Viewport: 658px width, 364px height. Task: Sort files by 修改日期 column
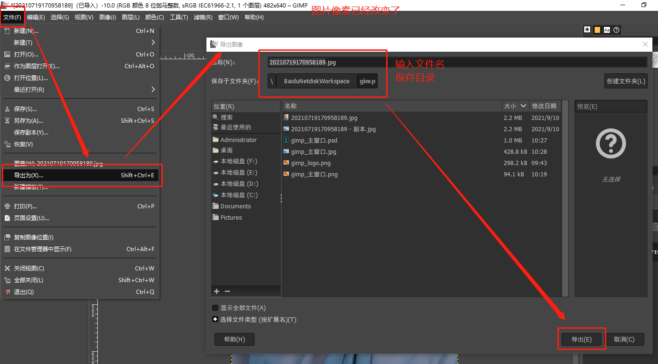click(545, 106)
